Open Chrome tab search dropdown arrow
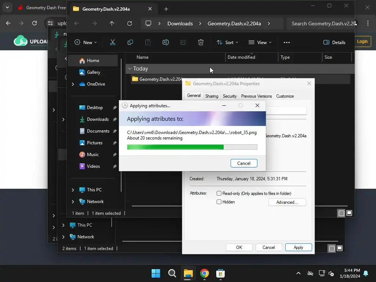Viewport: 376px width, 282px height. click(7, 7)
